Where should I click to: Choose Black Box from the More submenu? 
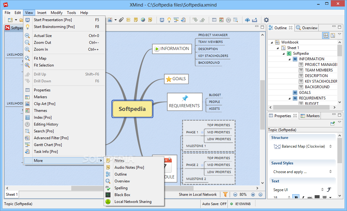pos(134,195)
